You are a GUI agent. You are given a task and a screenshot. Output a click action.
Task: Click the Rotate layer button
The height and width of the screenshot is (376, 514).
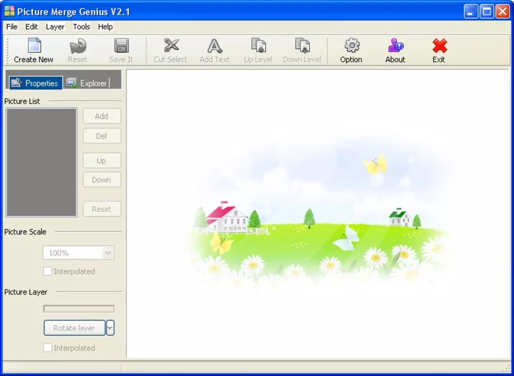[x=74, y=328]
